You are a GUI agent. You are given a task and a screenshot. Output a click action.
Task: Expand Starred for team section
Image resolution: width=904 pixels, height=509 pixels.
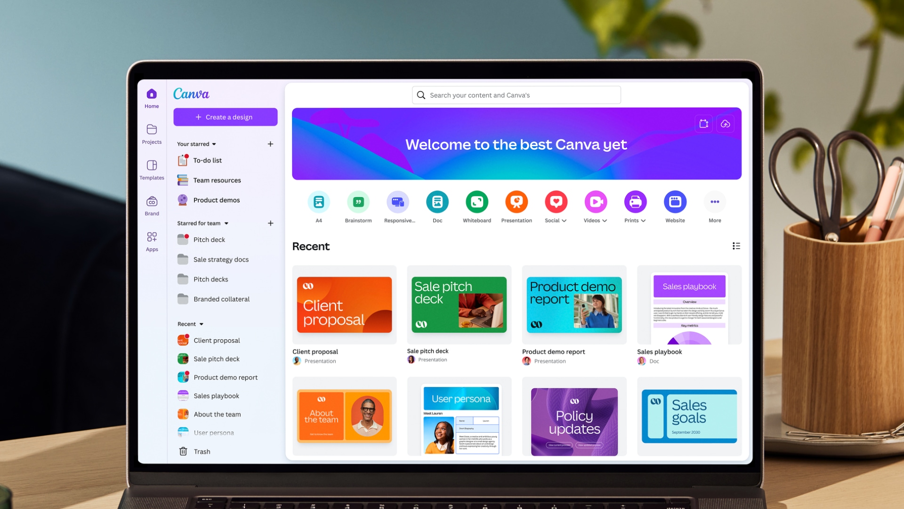tap(226, 223)
